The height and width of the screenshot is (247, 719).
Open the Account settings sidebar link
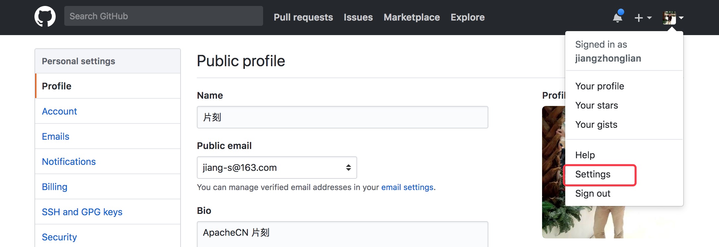pos(59,112)
